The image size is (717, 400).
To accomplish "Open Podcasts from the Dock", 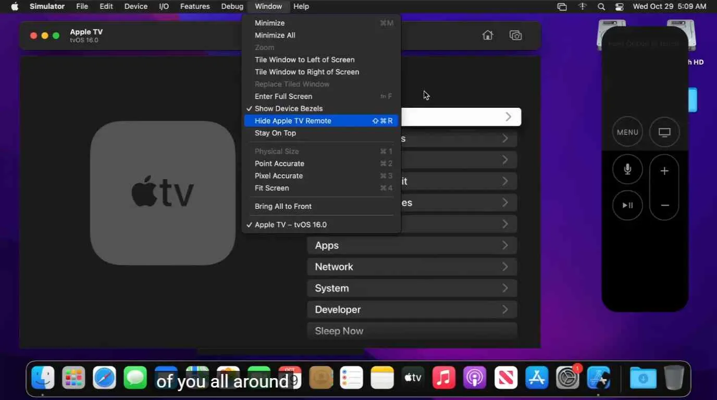I will [x=475, y=378].
